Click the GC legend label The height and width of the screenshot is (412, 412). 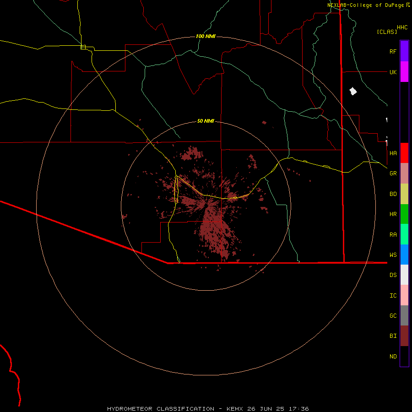[393, 315]
